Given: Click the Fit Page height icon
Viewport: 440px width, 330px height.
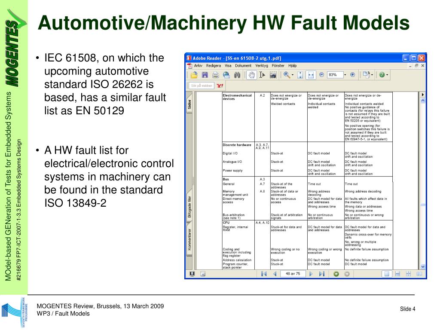Looking at the screenshot, I should click(300, 75).
